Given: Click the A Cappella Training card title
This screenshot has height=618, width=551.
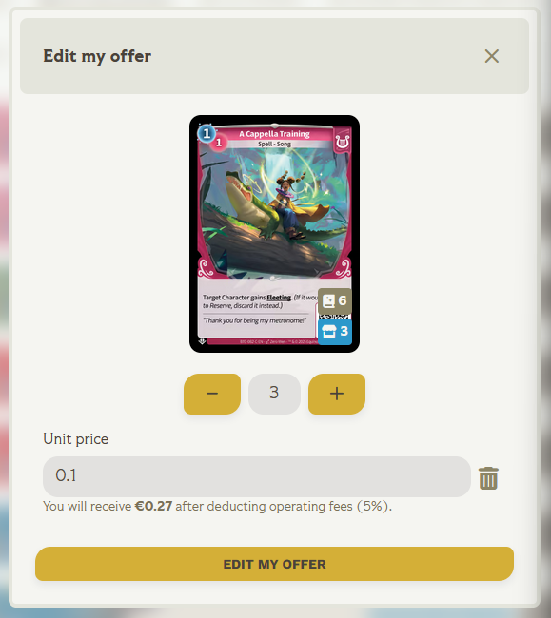Looking at the screenshot, I should coord(274,134).
